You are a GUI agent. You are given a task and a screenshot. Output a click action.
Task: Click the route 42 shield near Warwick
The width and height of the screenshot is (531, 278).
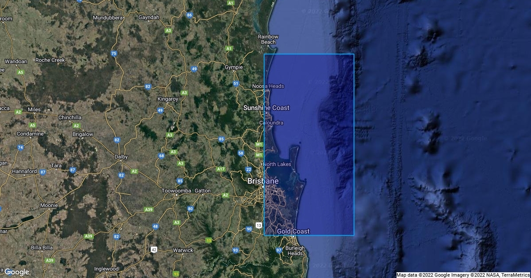[154, 249]
